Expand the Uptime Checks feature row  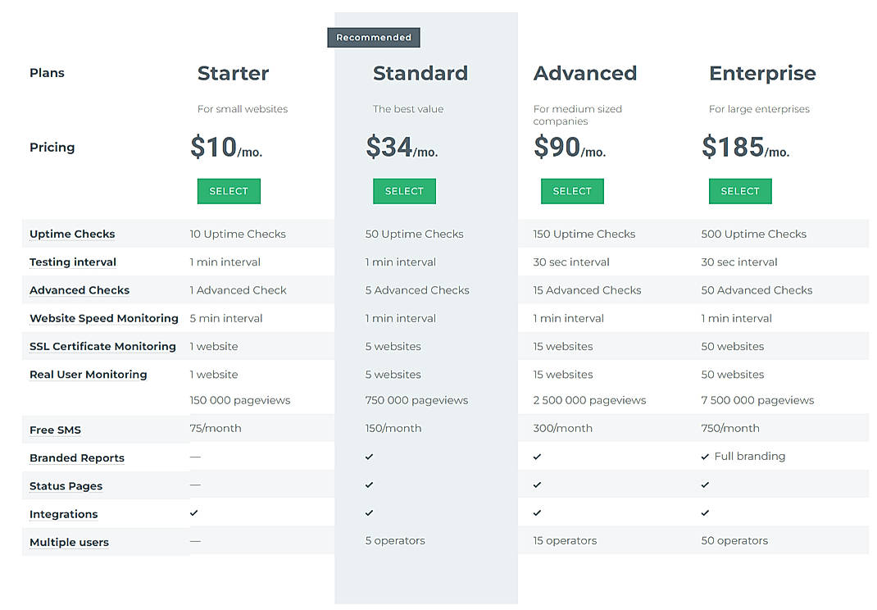[71, 234]
